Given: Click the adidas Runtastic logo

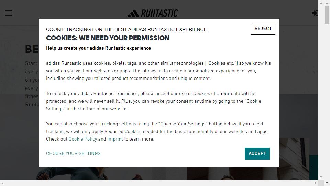Looking at the screenshot, I should pos(153,13).
